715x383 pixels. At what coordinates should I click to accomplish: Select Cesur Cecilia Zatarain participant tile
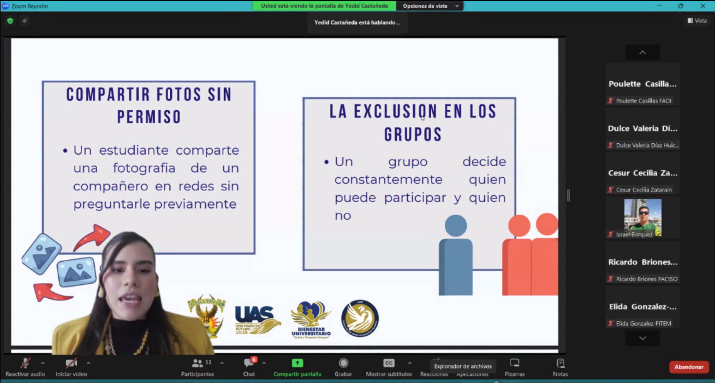pos(643,173)
